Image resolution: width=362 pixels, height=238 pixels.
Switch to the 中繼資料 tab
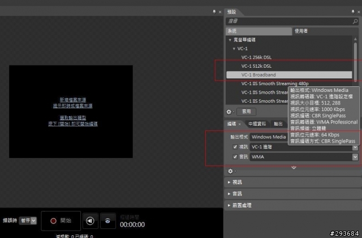pos(257,124)
